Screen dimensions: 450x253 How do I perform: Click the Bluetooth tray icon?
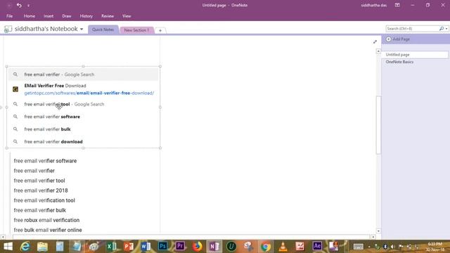coord(385,247)
